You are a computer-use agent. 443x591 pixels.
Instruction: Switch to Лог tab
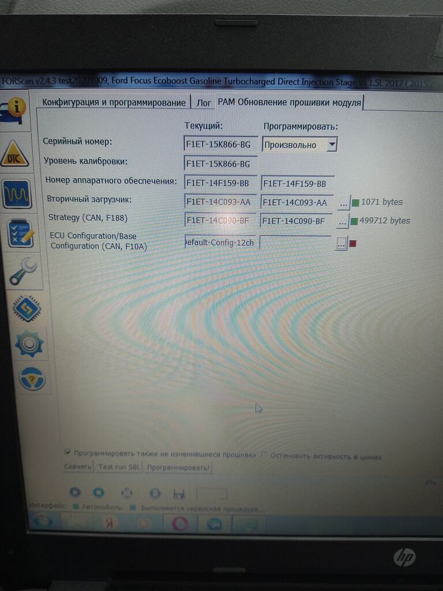(x=204, y=103)
